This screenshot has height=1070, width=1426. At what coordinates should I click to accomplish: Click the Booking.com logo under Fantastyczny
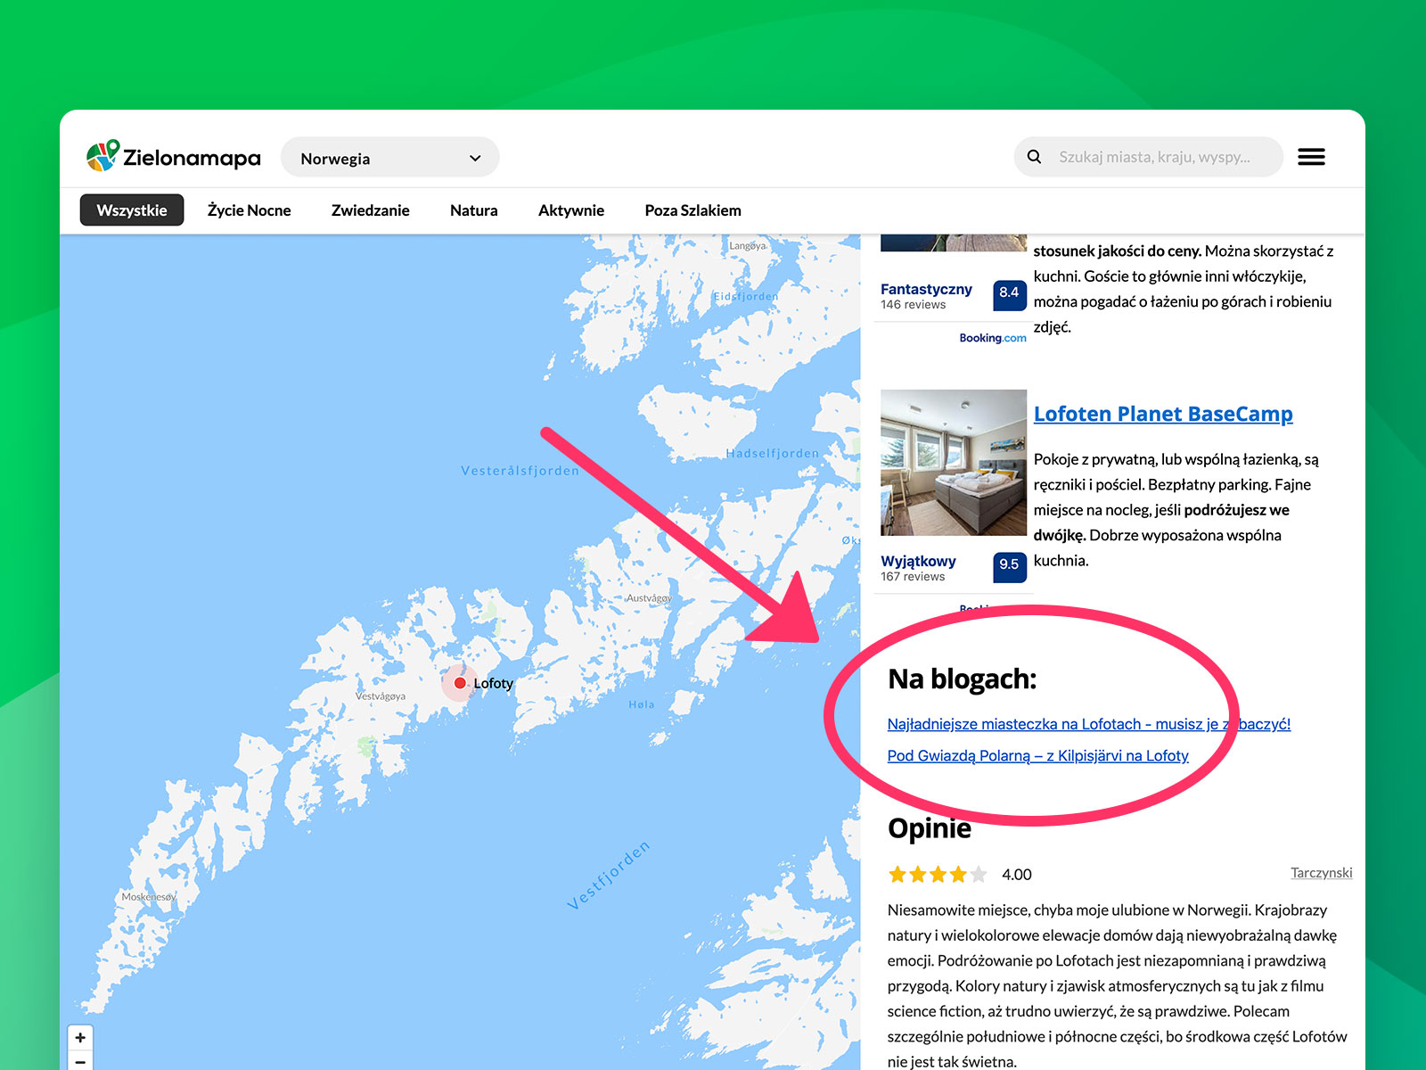(x=993, y=338)
